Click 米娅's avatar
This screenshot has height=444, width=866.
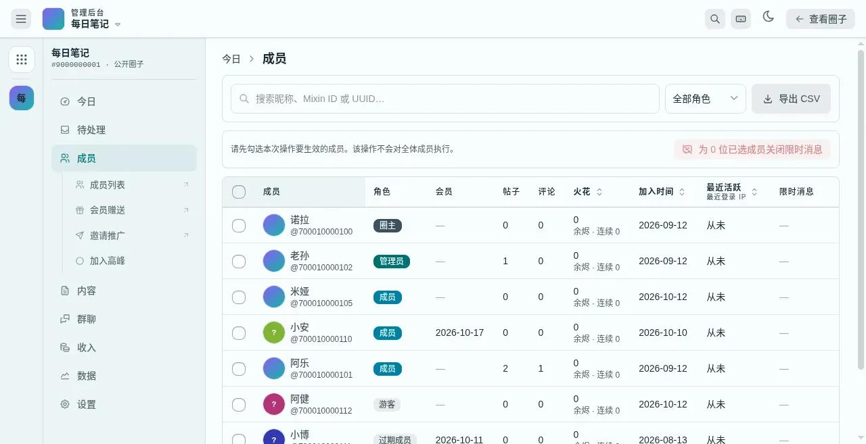[274, 297]
